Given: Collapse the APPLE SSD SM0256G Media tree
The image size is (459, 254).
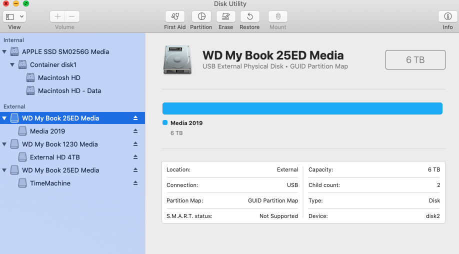Looking at the screenshot, I should [4, 52].
